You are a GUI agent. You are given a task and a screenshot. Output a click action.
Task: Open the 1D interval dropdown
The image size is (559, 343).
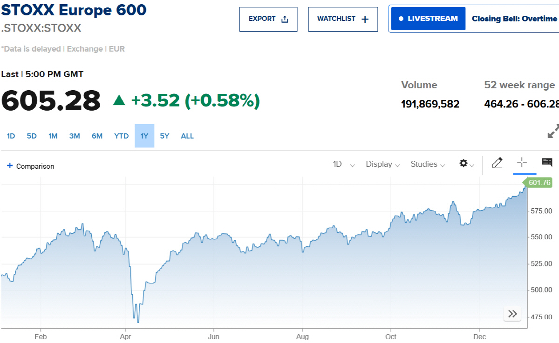(x=343, y=164)
